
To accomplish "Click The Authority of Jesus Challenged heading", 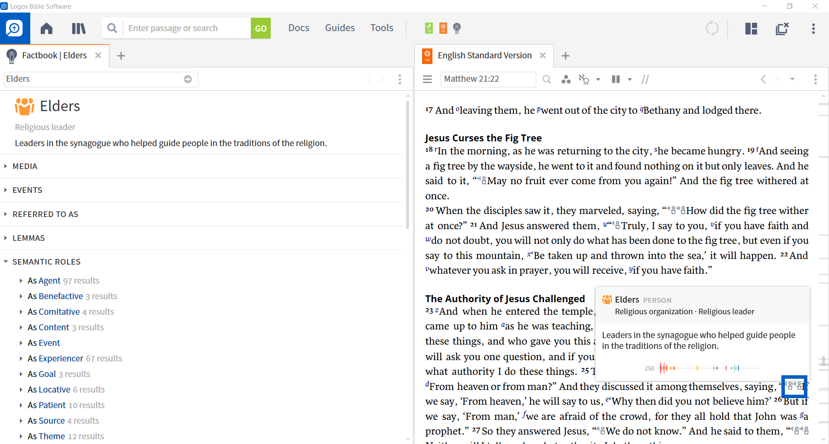I will (505, 299).
